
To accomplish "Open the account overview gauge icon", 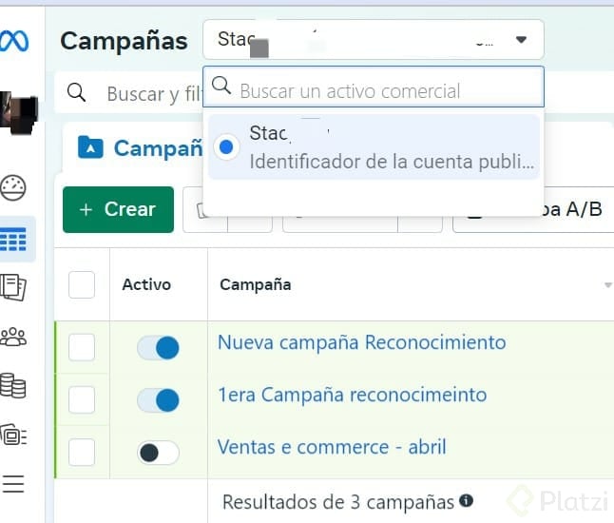I will [x=14, y=187].
